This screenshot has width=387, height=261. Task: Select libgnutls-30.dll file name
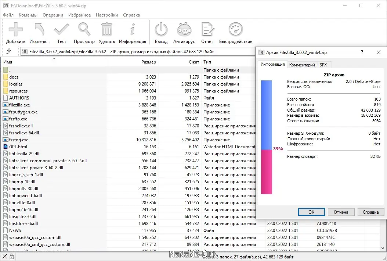click(24, 188)
